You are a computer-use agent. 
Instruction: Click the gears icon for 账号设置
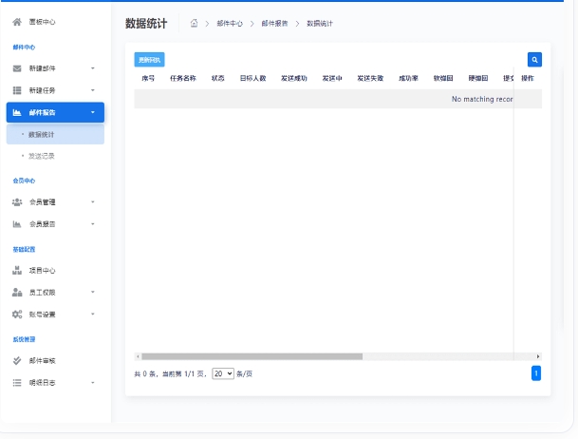pos(17,315)
